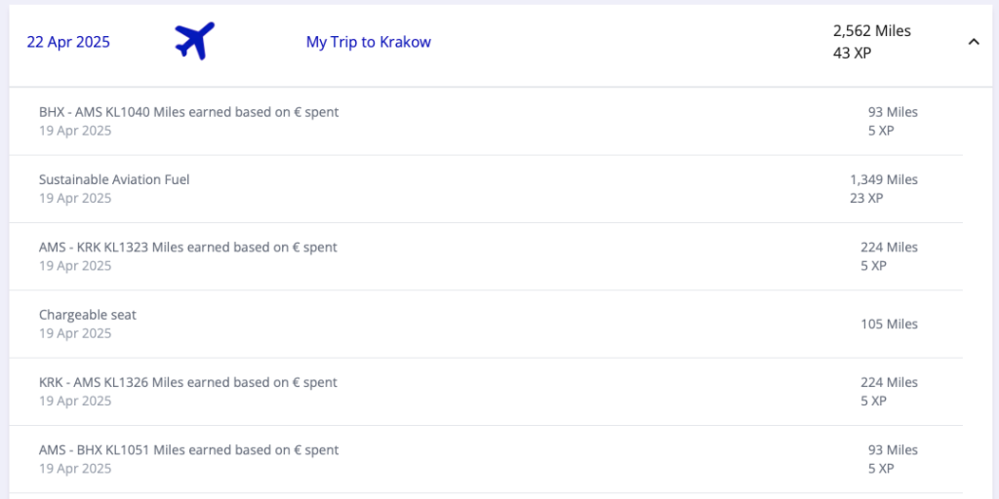Screen dimensions: 999x499
Task: Open the My Trip to Krakow link
Action: click(x=368, y=42)
